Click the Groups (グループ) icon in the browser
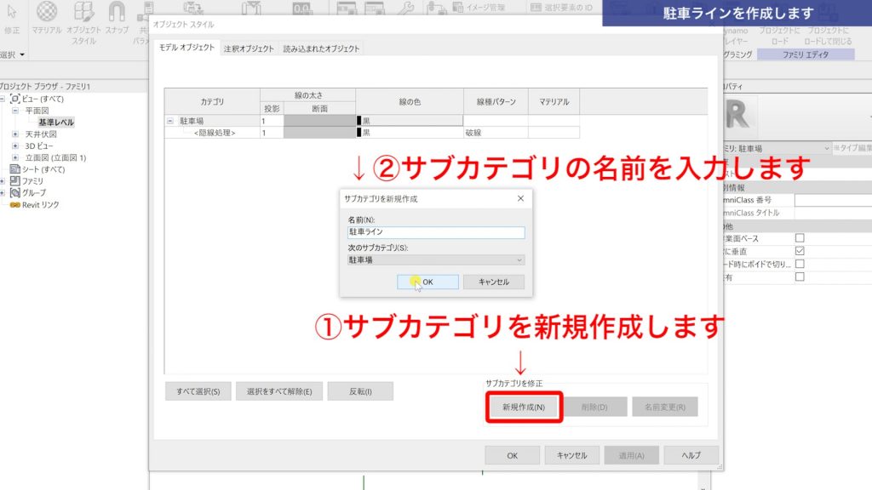 [14, 193]
